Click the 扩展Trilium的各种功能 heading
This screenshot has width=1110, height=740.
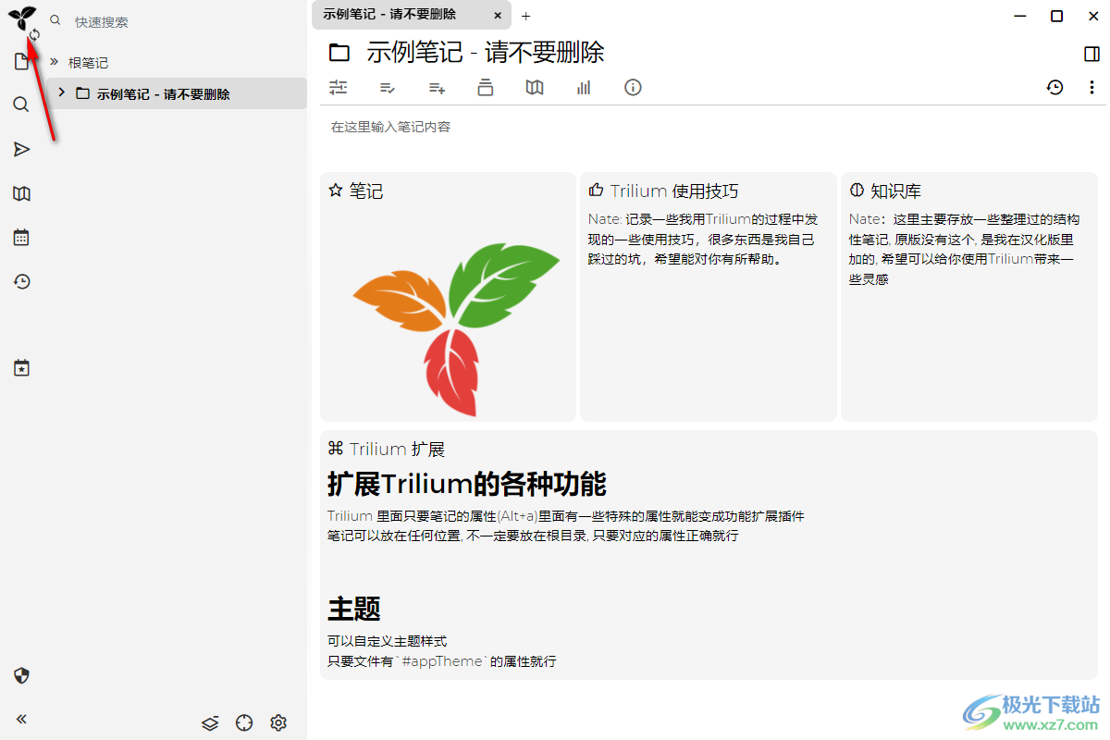(x=467, y=484)
